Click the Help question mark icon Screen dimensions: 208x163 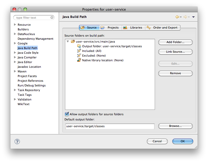point(17,142)
